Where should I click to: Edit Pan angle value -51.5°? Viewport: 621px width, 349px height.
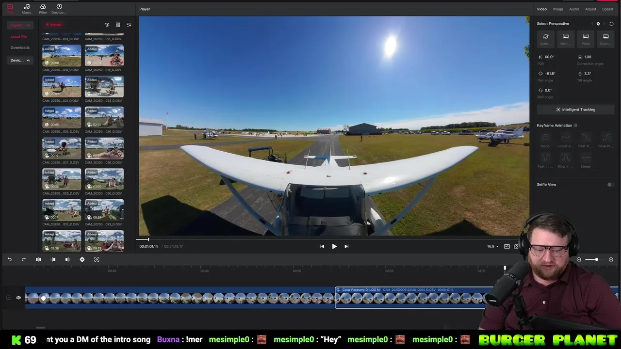click(550, 74)
